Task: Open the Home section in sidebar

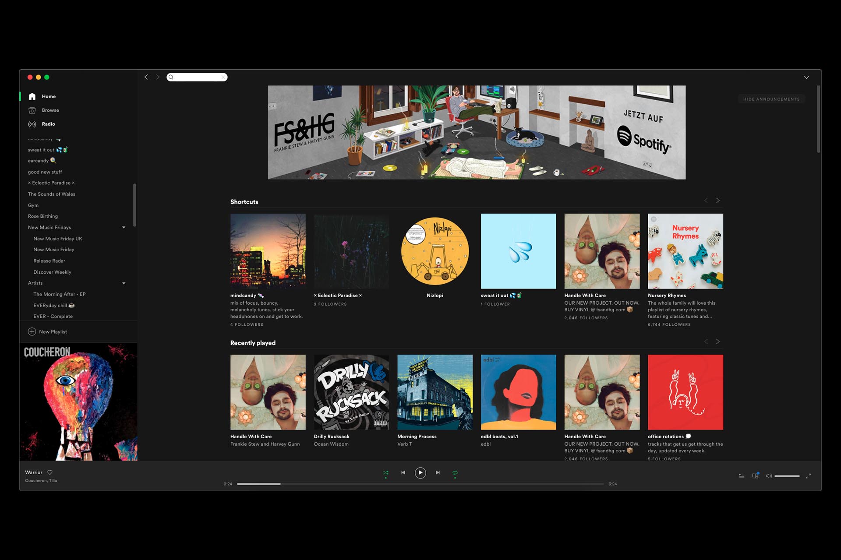Action: (49, 96)
